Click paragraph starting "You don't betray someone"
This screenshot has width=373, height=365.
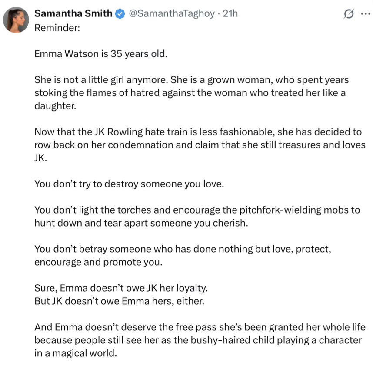(183, 256)
